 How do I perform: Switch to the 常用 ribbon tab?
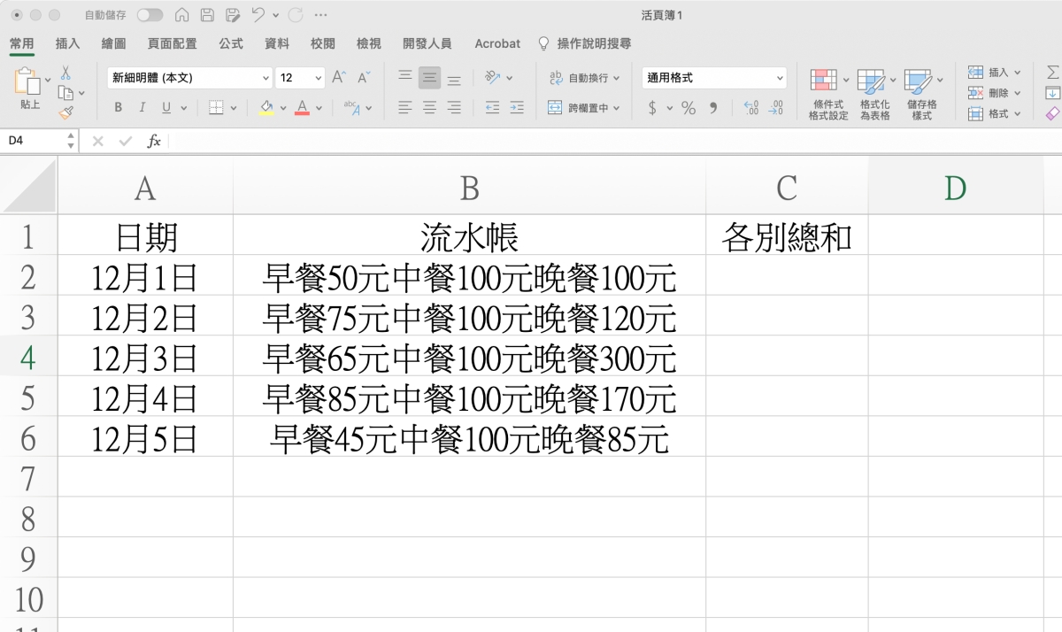coord(21,43)
